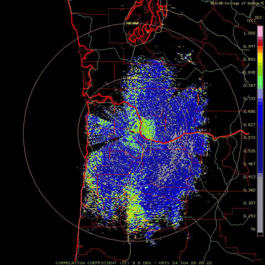
Task: Click the '100 NMI' range ring label
Action: pyautogui.click(x=132, y=23)
